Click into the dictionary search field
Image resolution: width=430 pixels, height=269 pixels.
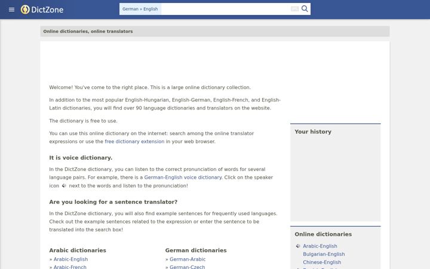225,9
